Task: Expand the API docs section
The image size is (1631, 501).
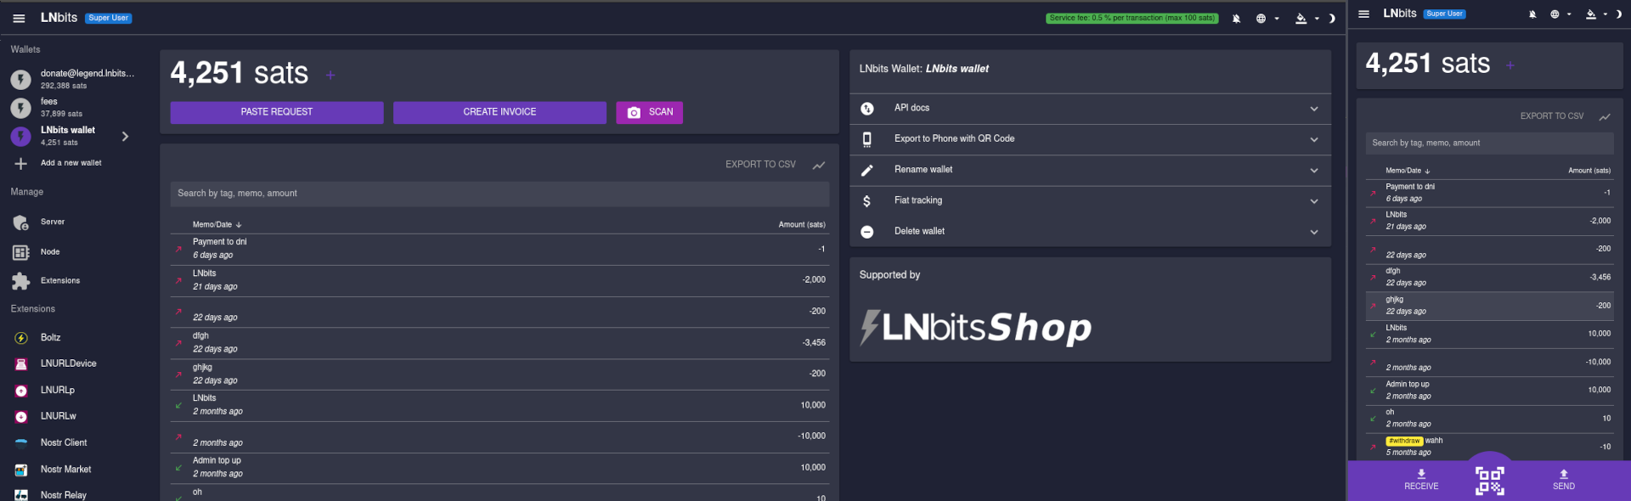Action: [x=1090, y=109]
